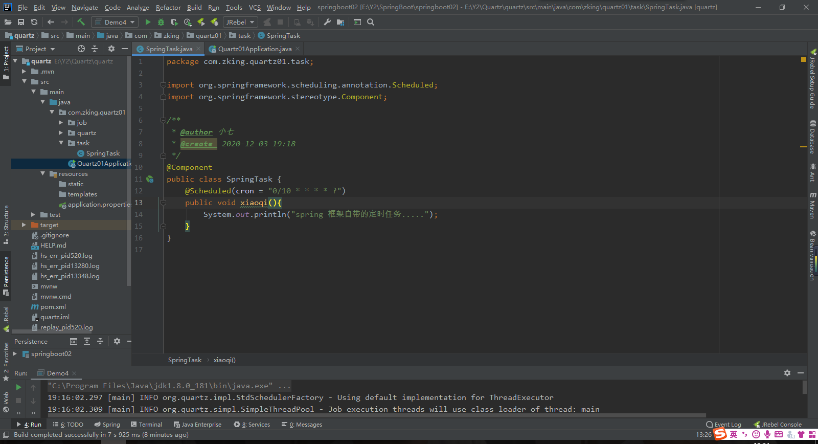Run with the profiler clock icon

pos(188,22)
